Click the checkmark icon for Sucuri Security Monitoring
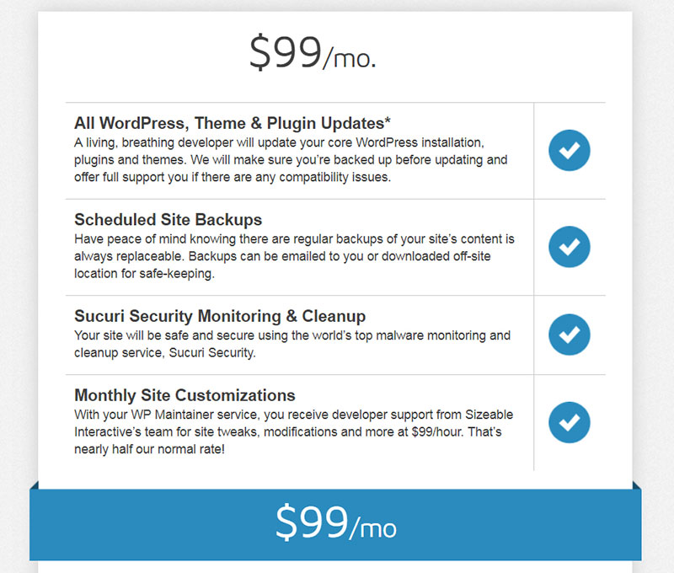 (570, 335)
